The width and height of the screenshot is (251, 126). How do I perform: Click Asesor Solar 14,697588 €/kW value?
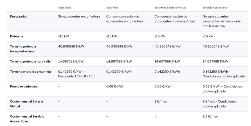(x=215, y=61)
